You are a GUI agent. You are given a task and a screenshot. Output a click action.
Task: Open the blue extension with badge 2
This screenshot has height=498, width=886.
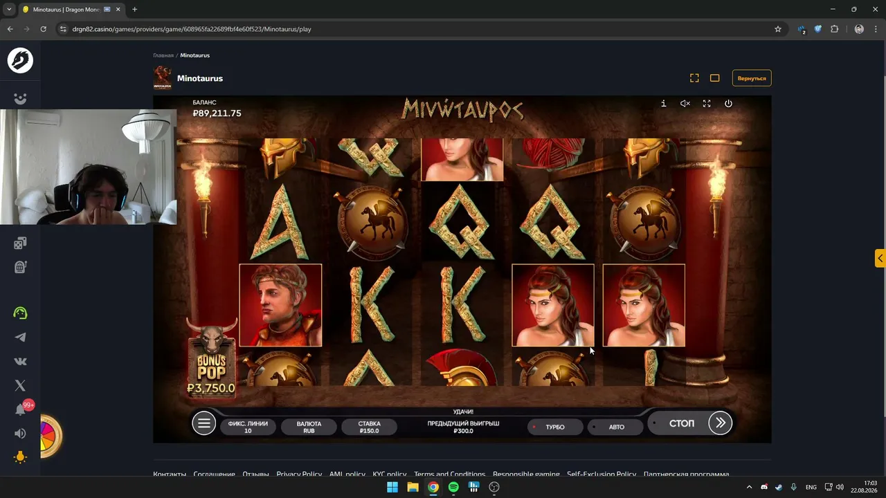point(802,29)
